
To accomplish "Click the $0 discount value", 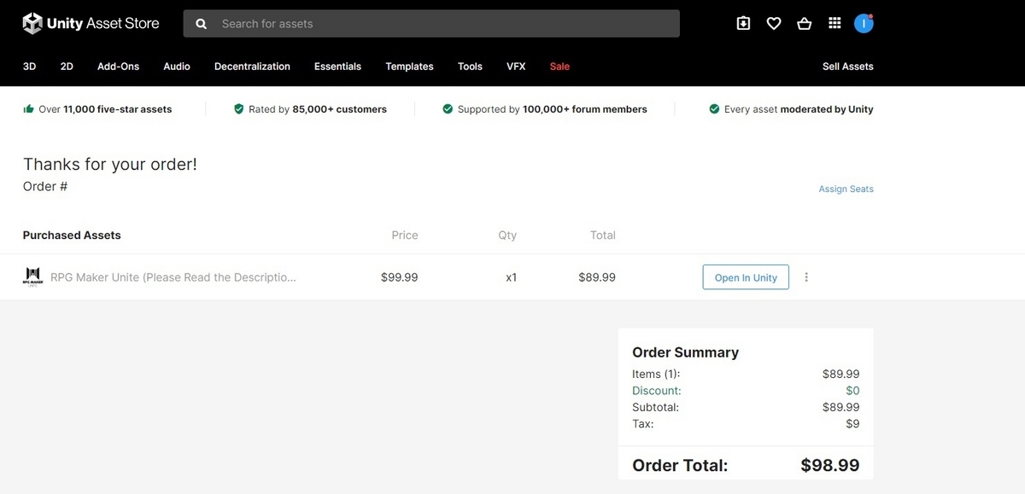I will [x=852, y=391].
